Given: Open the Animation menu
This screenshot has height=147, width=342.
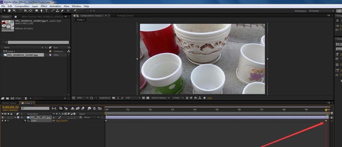Looking at the screenshot, I should coord(55,6).
